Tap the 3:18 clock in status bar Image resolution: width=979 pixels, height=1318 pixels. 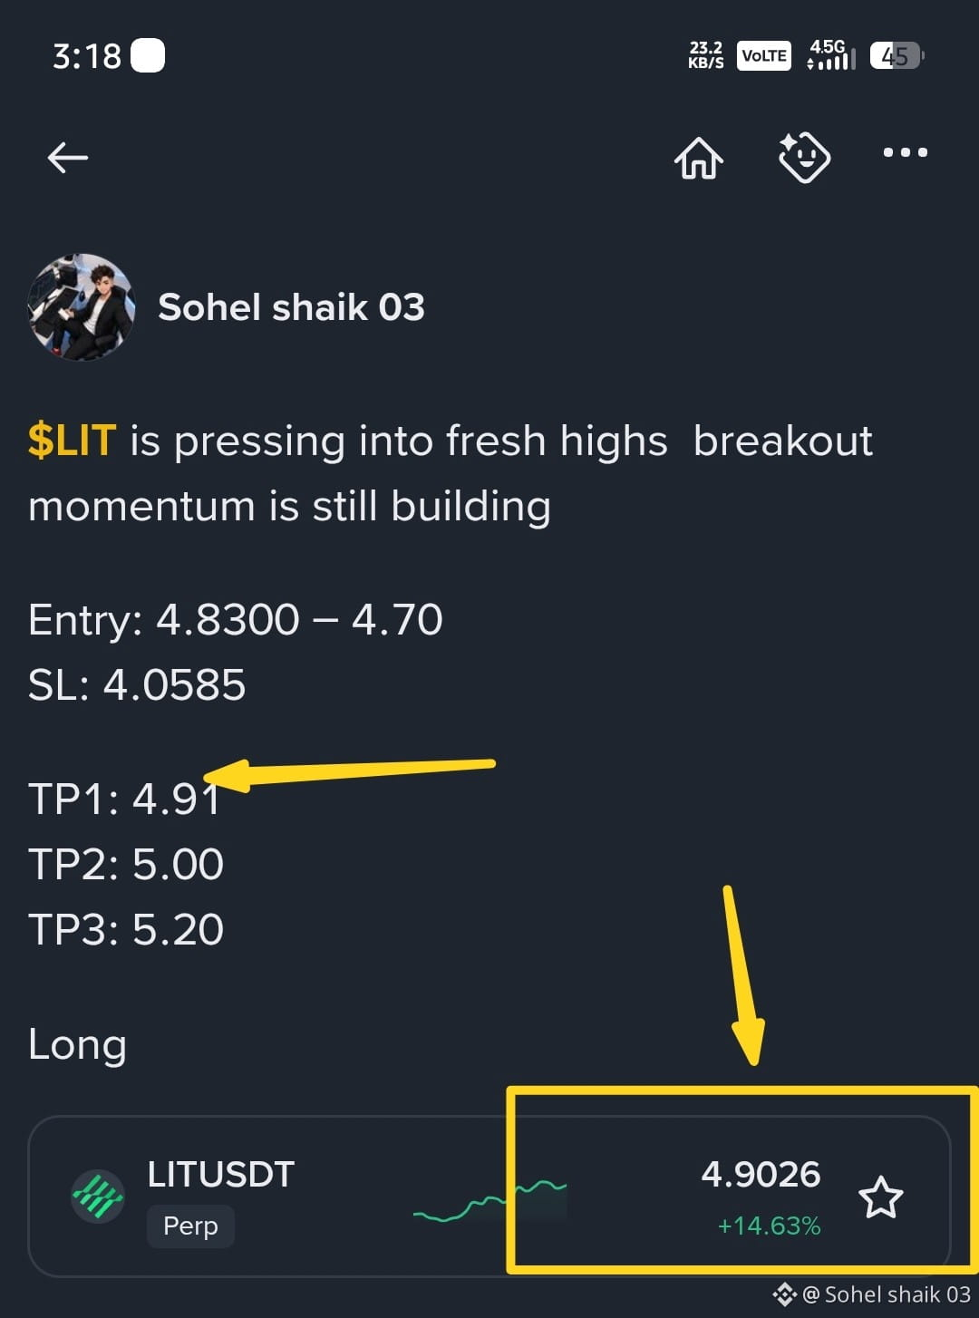click(86, 56)
